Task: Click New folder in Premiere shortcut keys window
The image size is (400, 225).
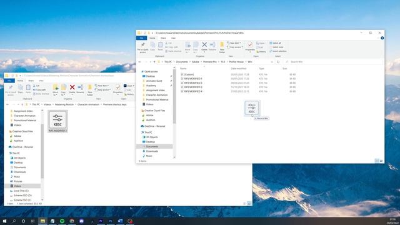Action: [x=90, y=90]
